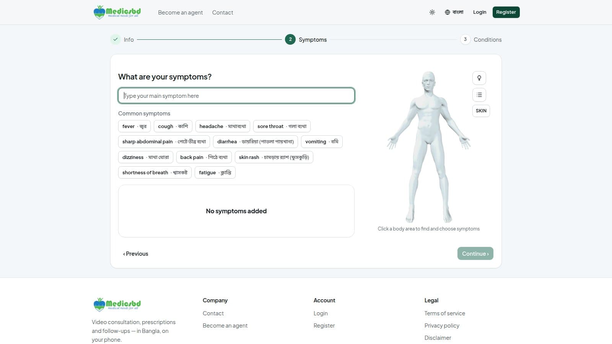Image resolution: width=612 pixels, height=344 pixels.
Task: Add the diarrhea symptom chip
Action: coord(256,141)
